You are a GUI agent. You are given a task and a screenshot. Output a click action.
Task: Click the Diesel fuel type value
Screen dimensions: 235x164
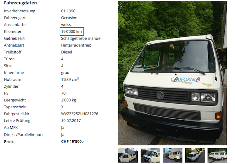tap(67, 52)
